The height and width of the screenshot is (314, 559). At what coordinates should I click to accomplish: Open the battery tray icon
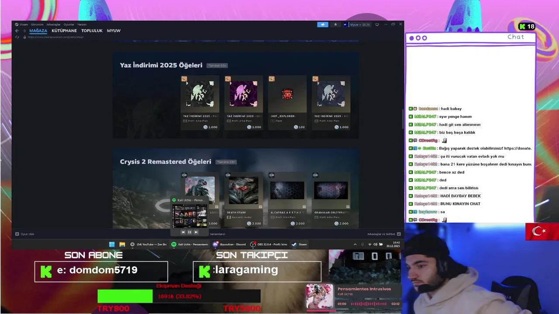380,244
